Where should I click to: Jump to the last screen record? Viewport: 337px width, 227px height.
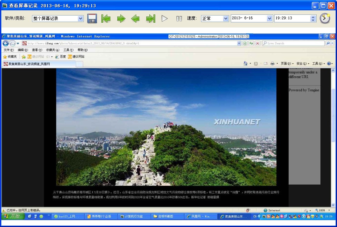pos(150,19)
